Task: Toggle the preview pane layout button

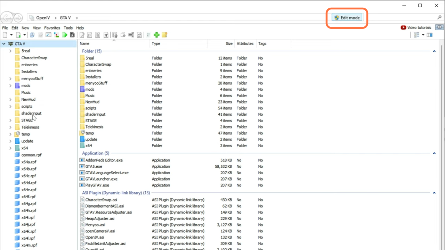Action: click(430, 35)
